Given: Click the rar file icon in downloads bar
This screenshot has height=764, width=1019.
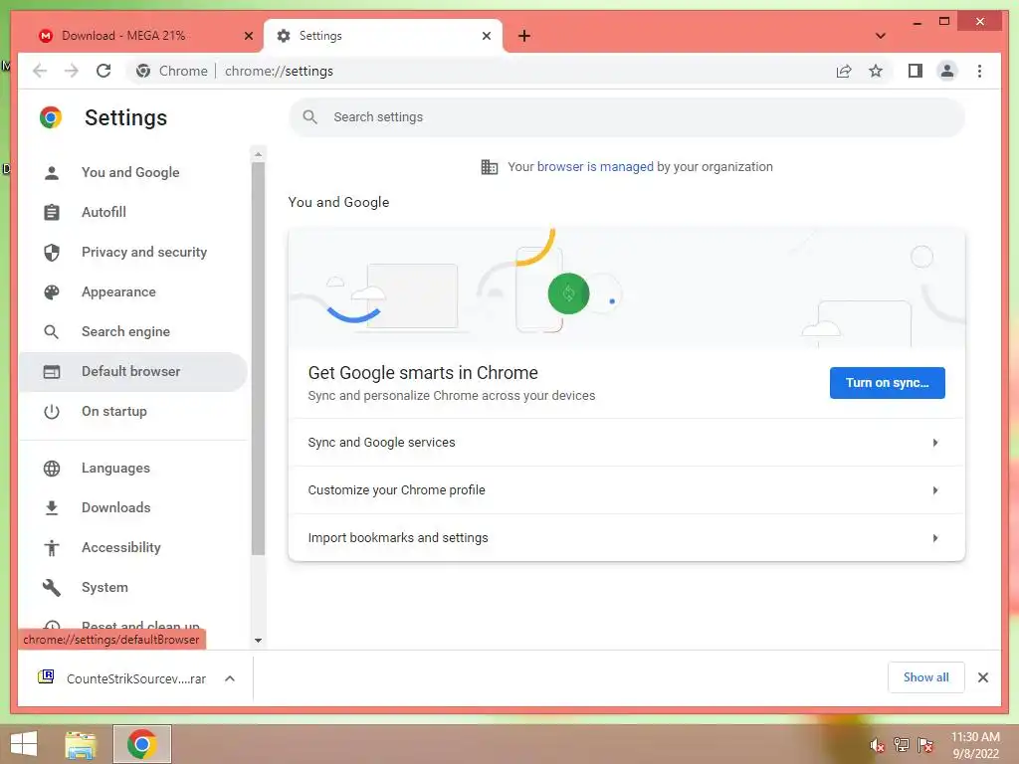Looking at the screenshot, I should [46, 676].
